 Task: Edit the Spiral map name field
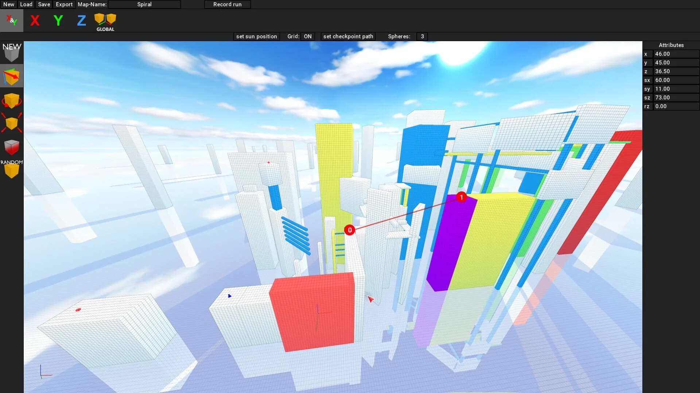(x=144, y=4)
